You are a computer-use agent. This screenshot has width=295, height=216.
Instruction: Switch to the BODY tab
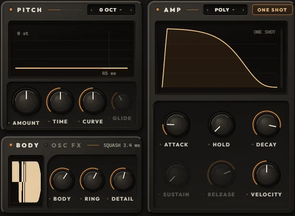click(x=27, y=145)
